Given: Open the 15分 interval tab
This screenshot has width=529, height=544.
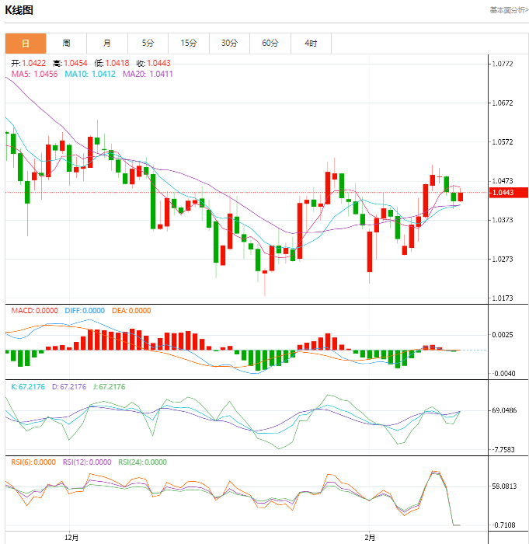Looking at the screenshot, I should pos(189,44).
